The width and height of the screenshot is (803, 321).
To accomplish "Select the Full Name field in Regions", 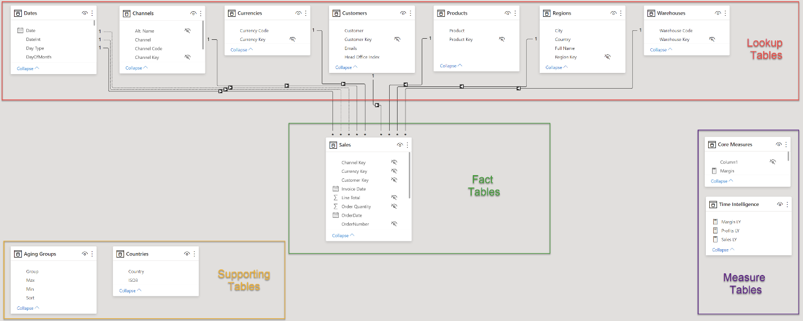I will click(x=565, y=48).
